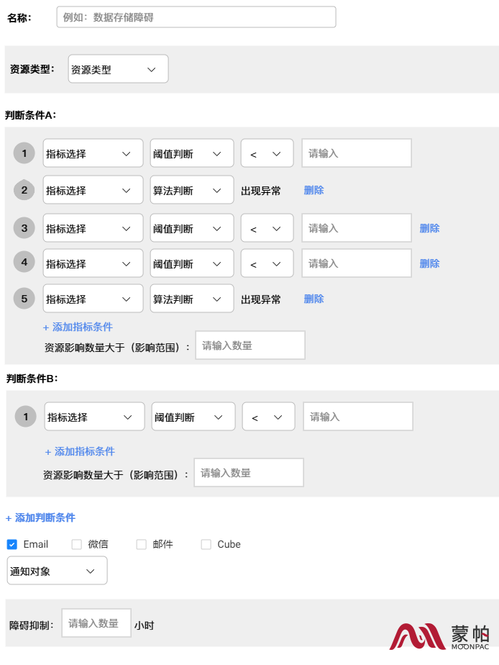Viewport: 499px width, 665px height.
Task: Delete row 2 of condition A
Action: tap(313, 190)
